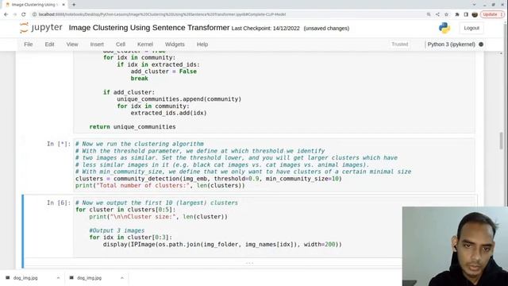Click the kernel status indicator circle
This screenshot has width=508, height=286.
click(x=481, y=44)
